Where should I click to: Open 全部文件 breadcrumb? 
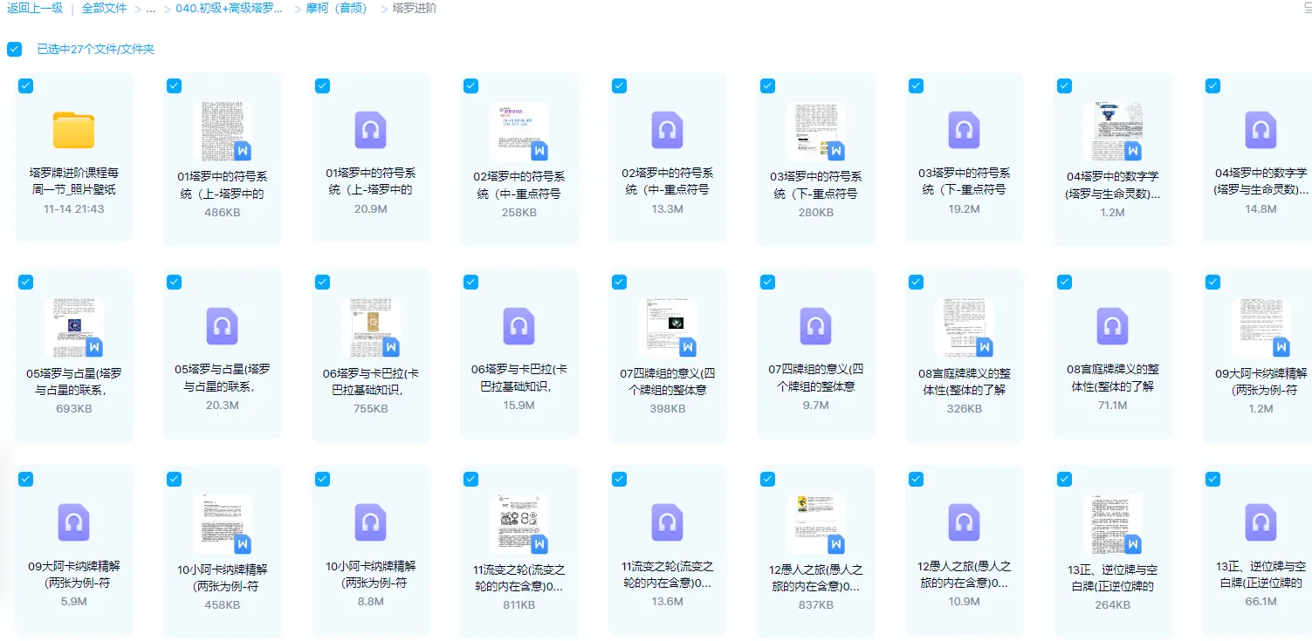tap(104, 8)
